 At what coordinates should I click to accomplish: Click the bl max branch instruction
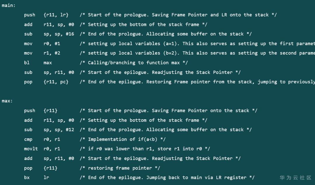[38, 63]
